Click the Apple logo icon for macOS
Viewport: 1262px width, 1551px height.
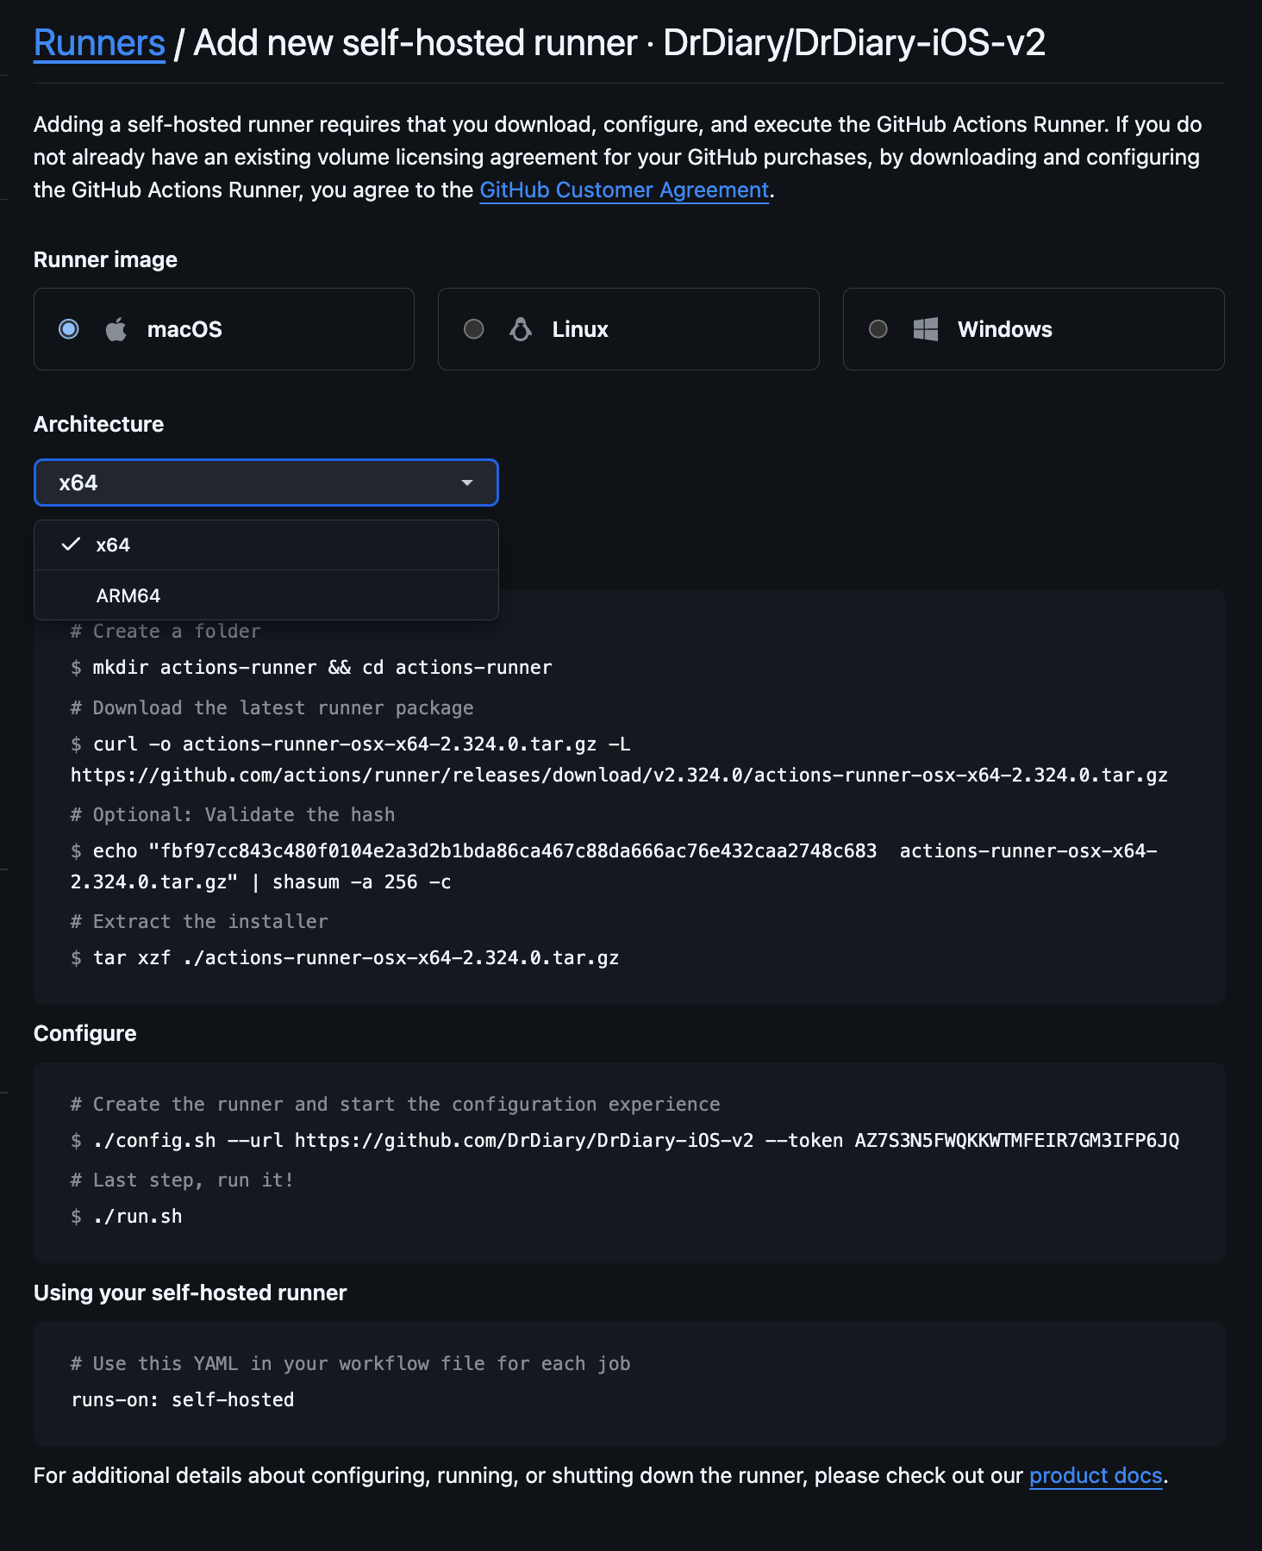(x=116, y=329)
